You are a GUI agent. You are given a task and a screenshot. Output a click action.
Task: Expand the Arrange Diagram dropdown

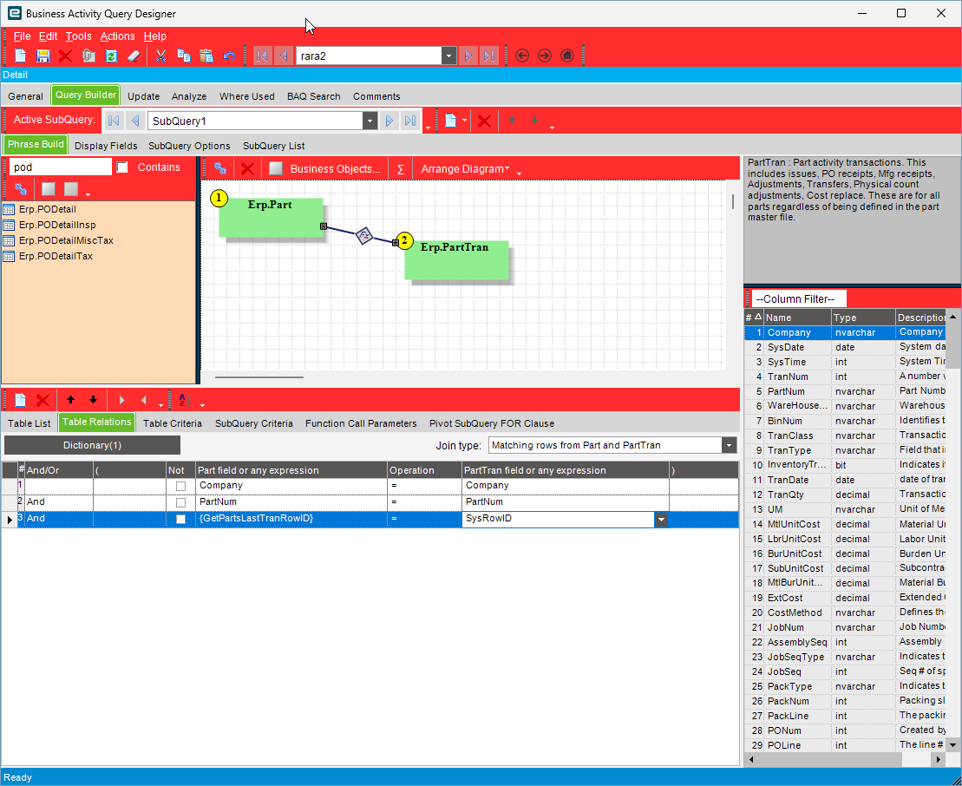click(507, 168)
